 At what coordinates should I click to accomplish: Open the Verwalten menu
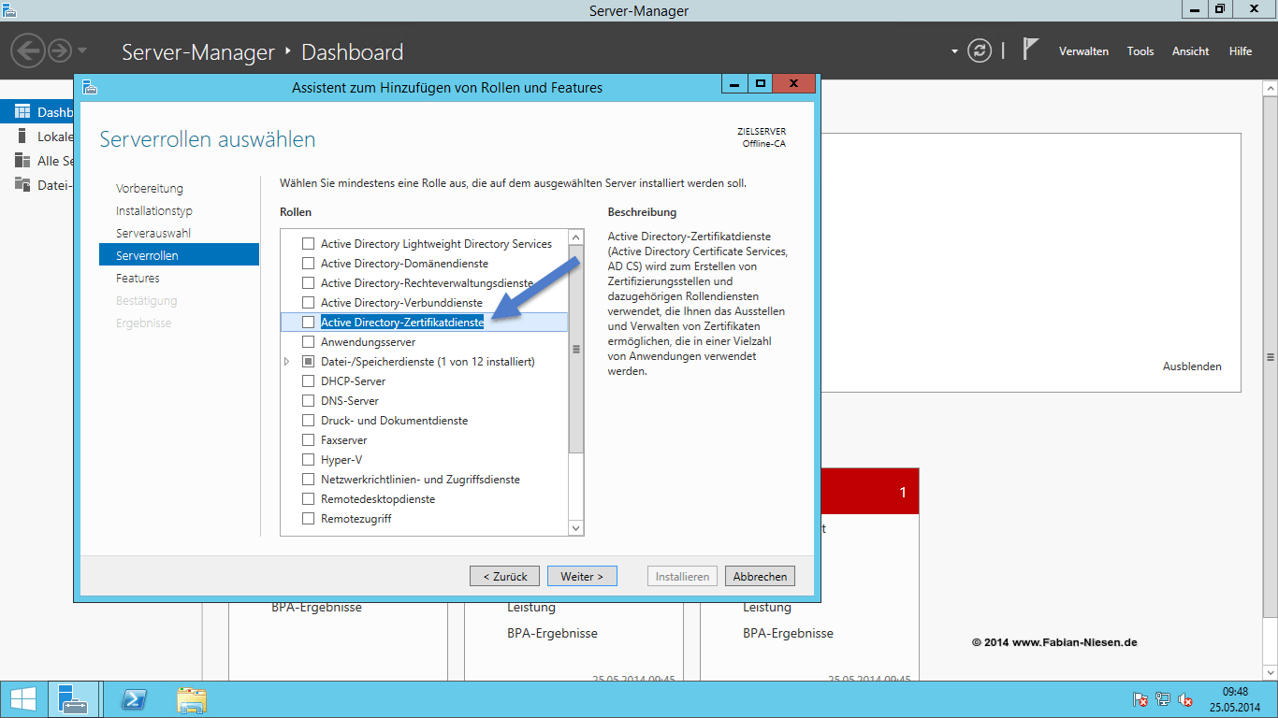coord(1083,51)
